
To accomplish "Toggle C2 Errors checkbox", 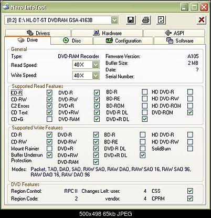I will [49, 106].
